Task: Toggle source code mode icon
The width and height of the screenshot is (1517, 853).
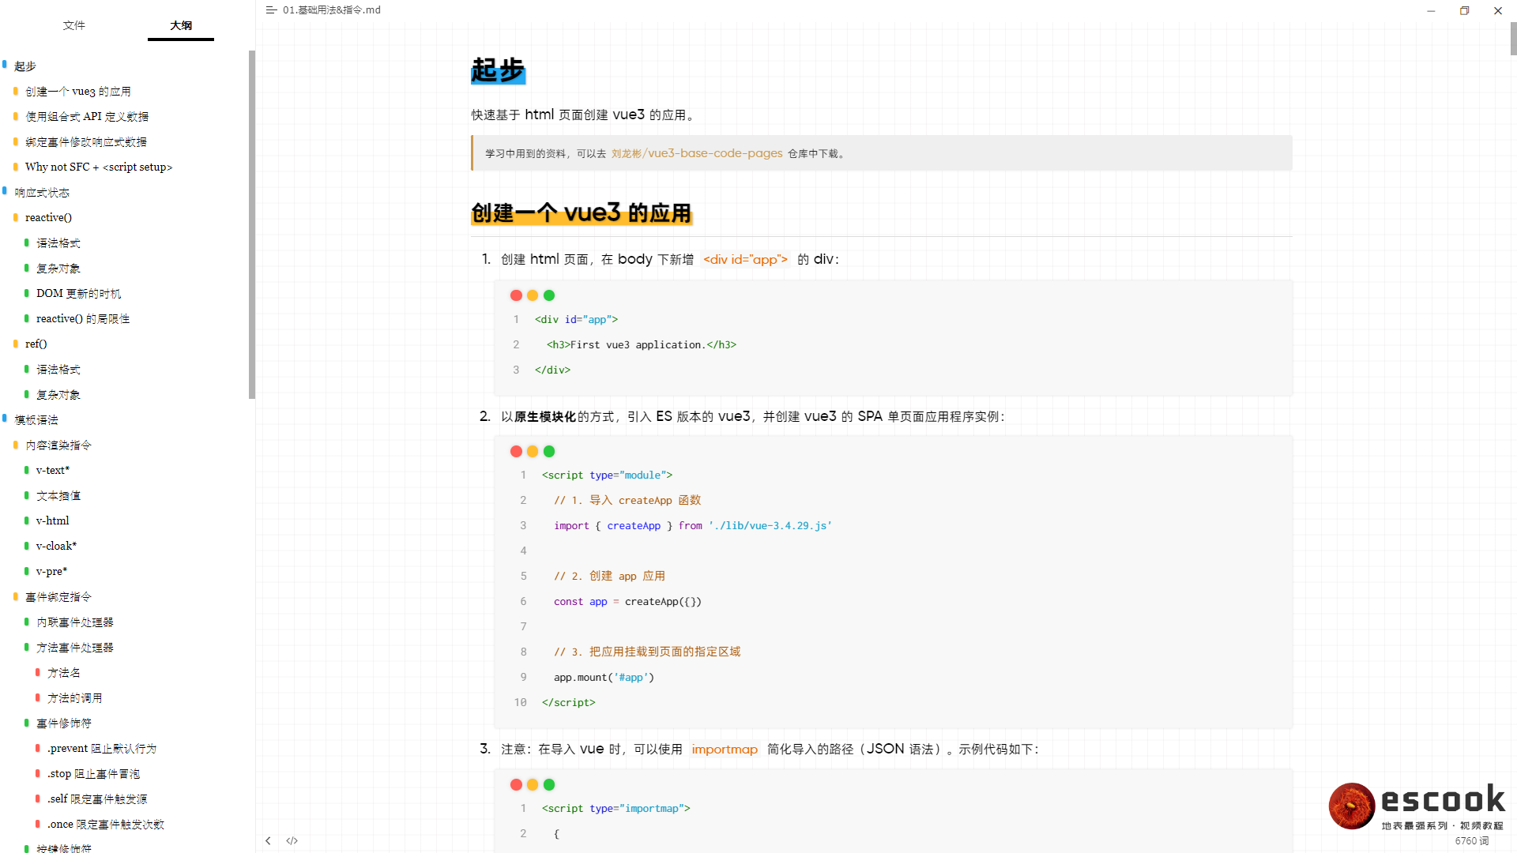Action: click(x=292, y=840)
